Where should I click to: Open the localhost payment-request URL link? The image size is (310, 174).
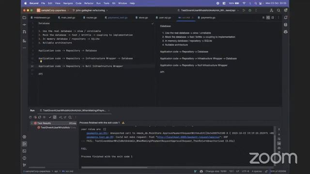point(188,137)
